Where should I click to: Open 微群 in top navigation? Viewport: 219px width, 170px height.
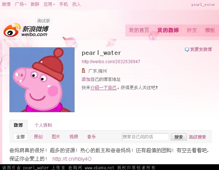[x=35, y=4]
